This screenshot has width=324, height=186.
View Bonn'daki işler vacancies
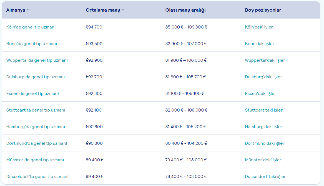coord(260,44)
